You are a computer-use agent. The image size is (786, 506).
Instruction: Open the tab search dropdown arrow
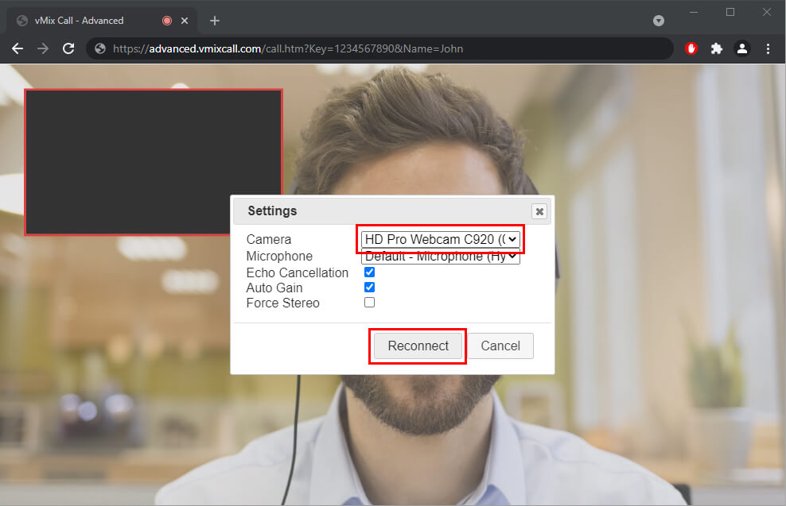pyautogui.click(x=659, y=21)
